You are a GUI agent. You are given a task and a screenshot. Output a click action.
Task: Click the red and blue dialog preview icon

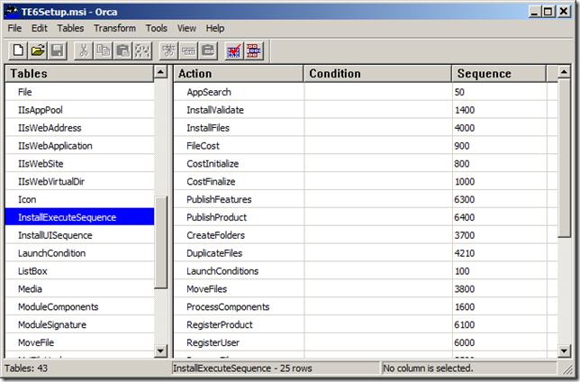[x=253, y=50]
